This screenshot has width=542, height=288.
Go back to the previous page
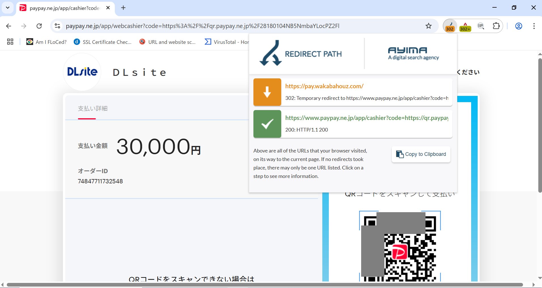point(9,26)
